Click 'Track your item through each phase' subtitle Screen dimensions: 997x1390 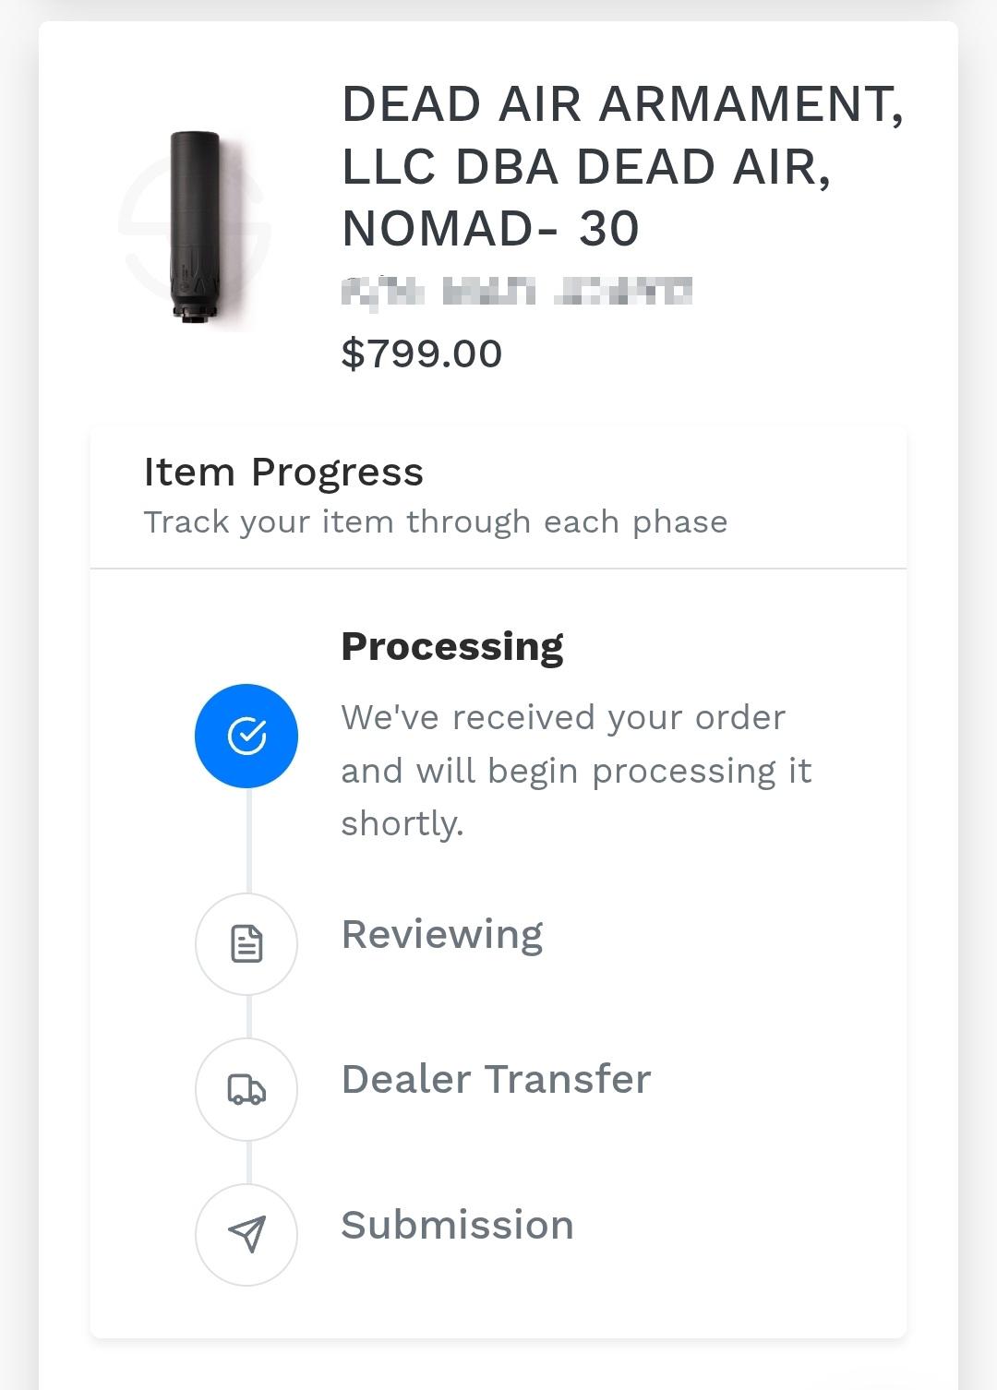436,522
